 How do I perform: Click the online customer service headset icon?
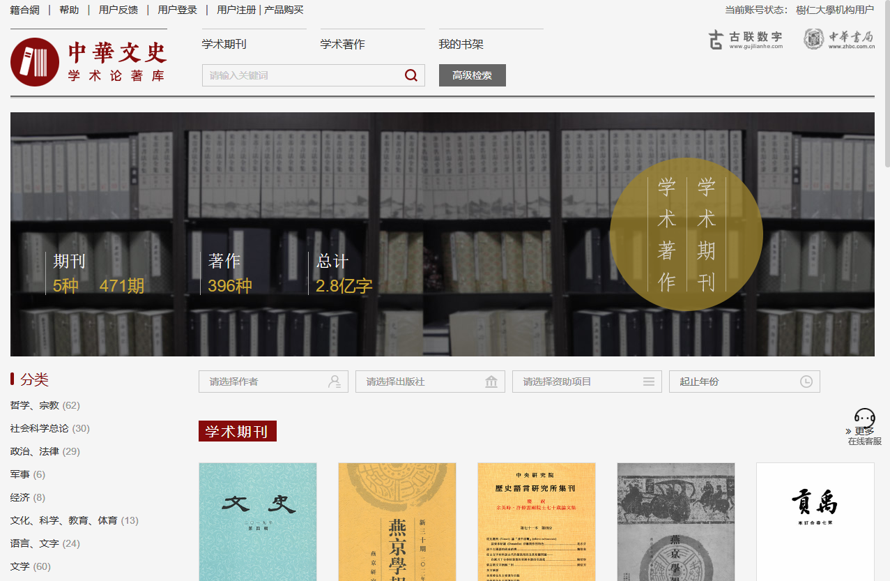click(864, 418)
